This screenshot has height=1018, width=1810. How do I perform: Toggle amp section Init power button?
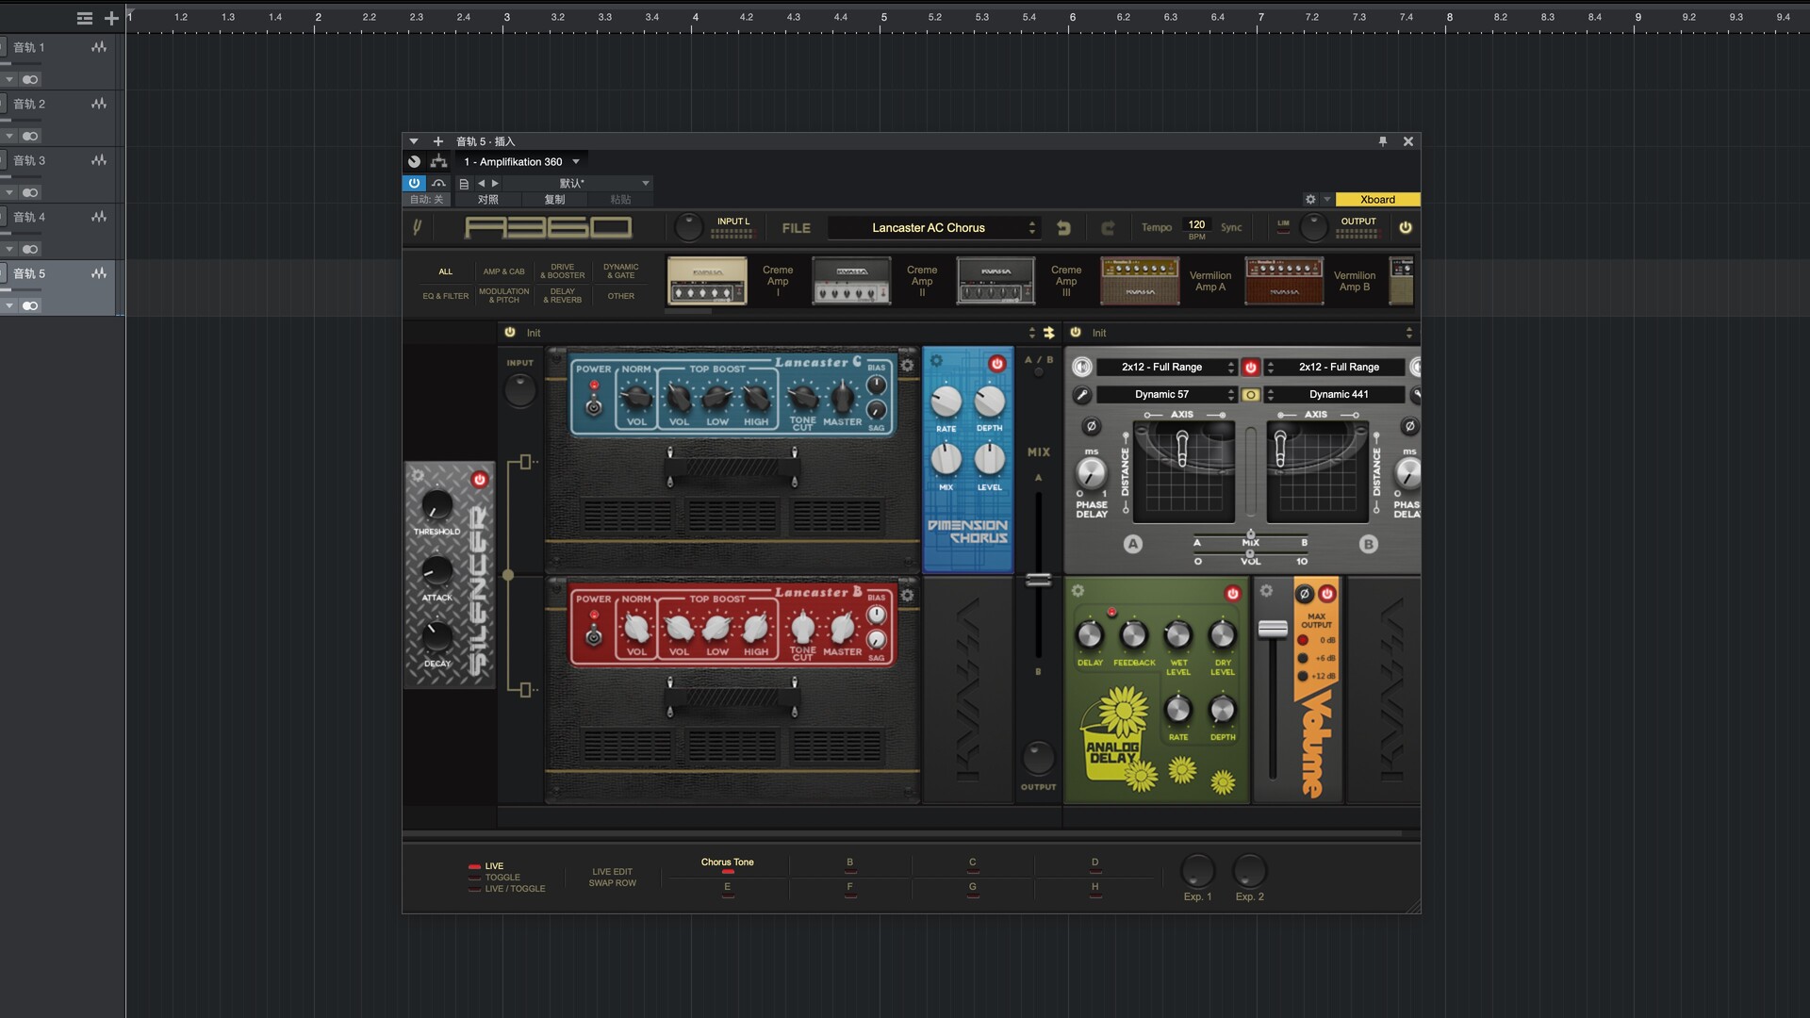(x=510, y=333)
